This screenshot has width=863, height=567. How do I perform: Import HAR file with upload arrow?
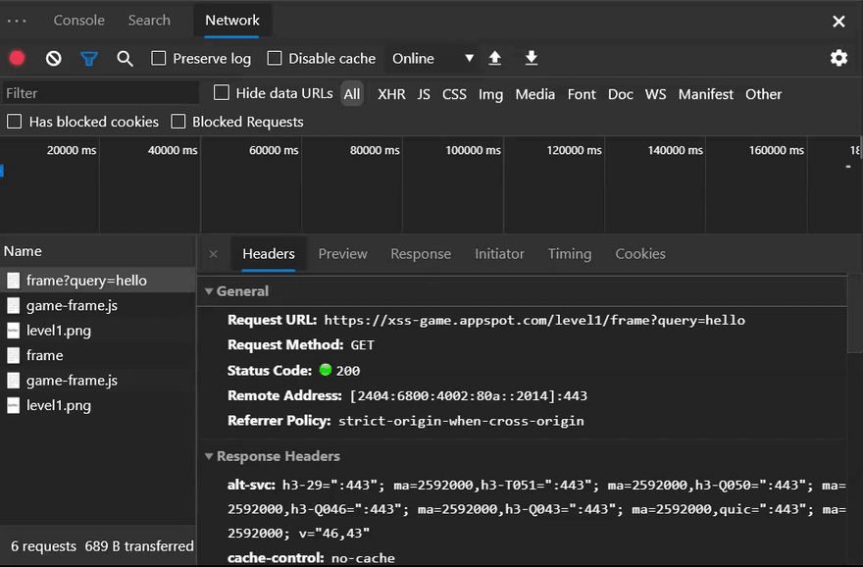(495, 58)
